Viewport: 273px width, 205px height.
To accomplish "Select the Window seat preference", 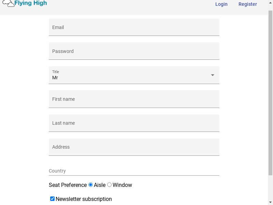I will click(x=109, y=185).
